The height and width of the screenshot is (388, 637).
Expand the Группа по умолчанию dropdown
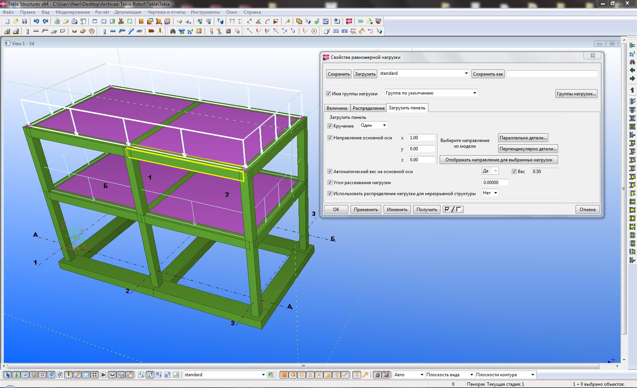pos(474,93)
